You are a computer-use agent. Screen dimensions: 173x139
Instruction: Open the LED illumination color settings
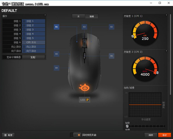84,100
